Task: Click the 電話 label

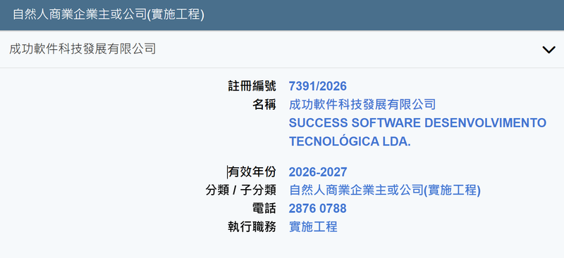Action: click(x=264, y=209)
